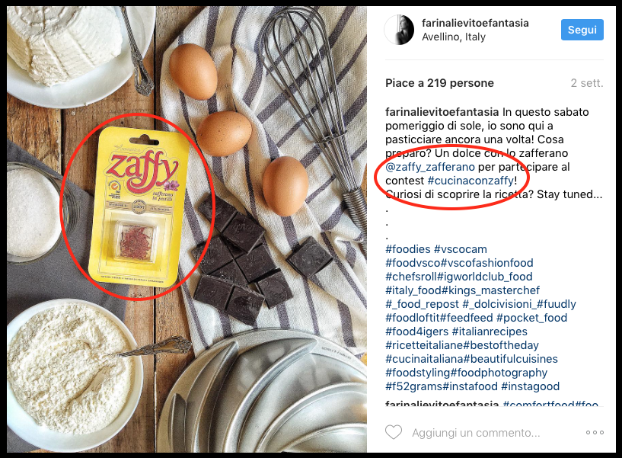Open the farinalievitoefantasia profile avatar
The image size is (622, 458).
coord(399,30)
